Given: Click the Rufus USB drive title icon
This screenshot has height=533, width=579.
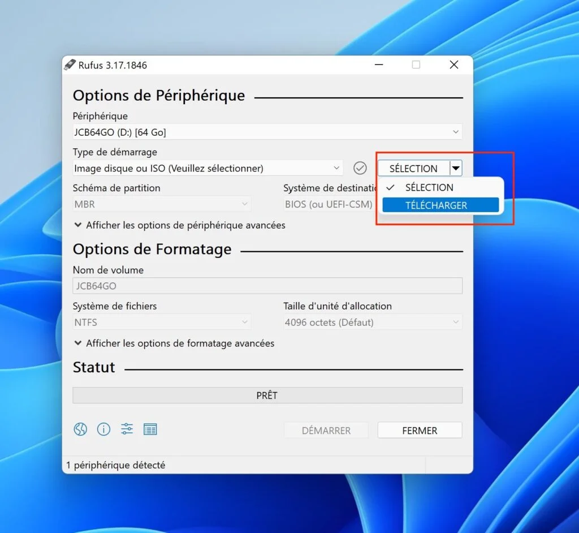Looking at the screenshot, I should tap(70, 65).
